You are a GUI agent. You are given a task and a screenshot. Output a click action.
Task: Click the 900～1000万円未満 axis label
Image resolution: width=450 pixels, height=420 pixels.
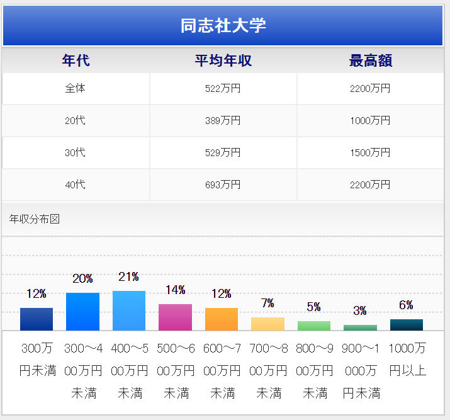click(361, 370)
